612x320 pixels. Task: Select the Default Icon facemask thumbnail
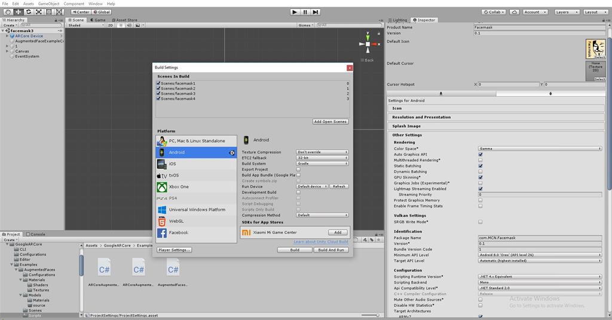(x=595, y=49)
